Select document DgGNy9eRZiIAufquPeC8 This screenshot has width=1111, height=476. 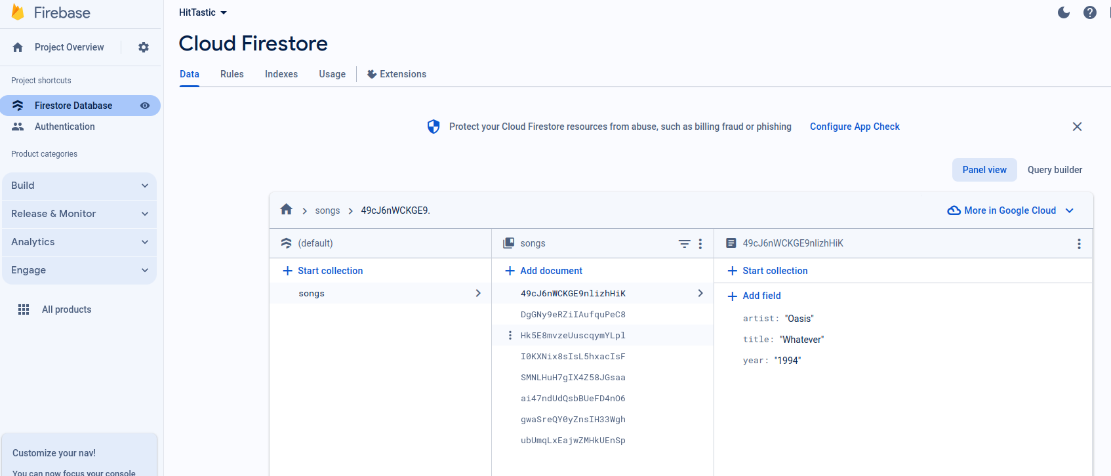[573, 315]
